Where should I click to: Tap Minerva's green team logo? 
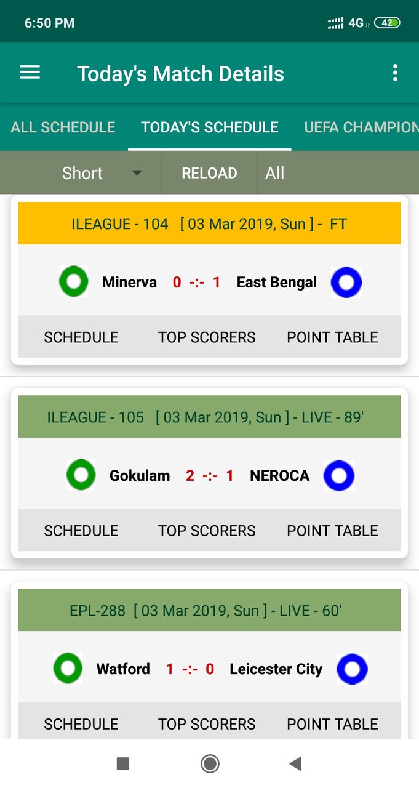(74, 282)
